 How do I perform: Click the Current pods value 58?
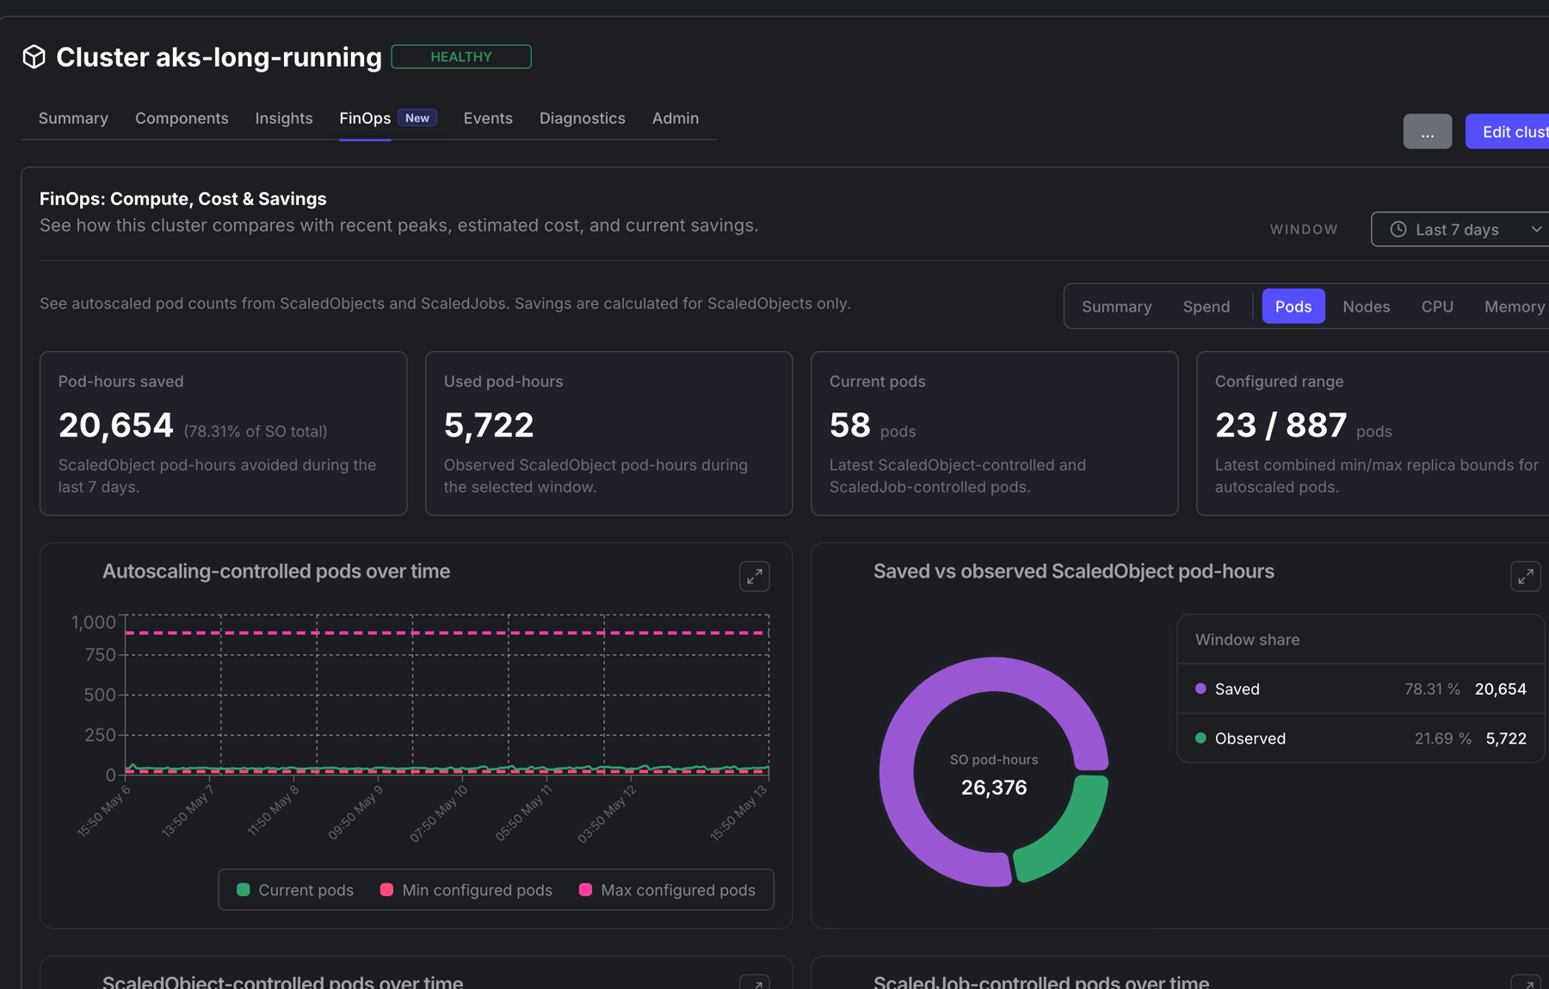[x=850, y=425]
